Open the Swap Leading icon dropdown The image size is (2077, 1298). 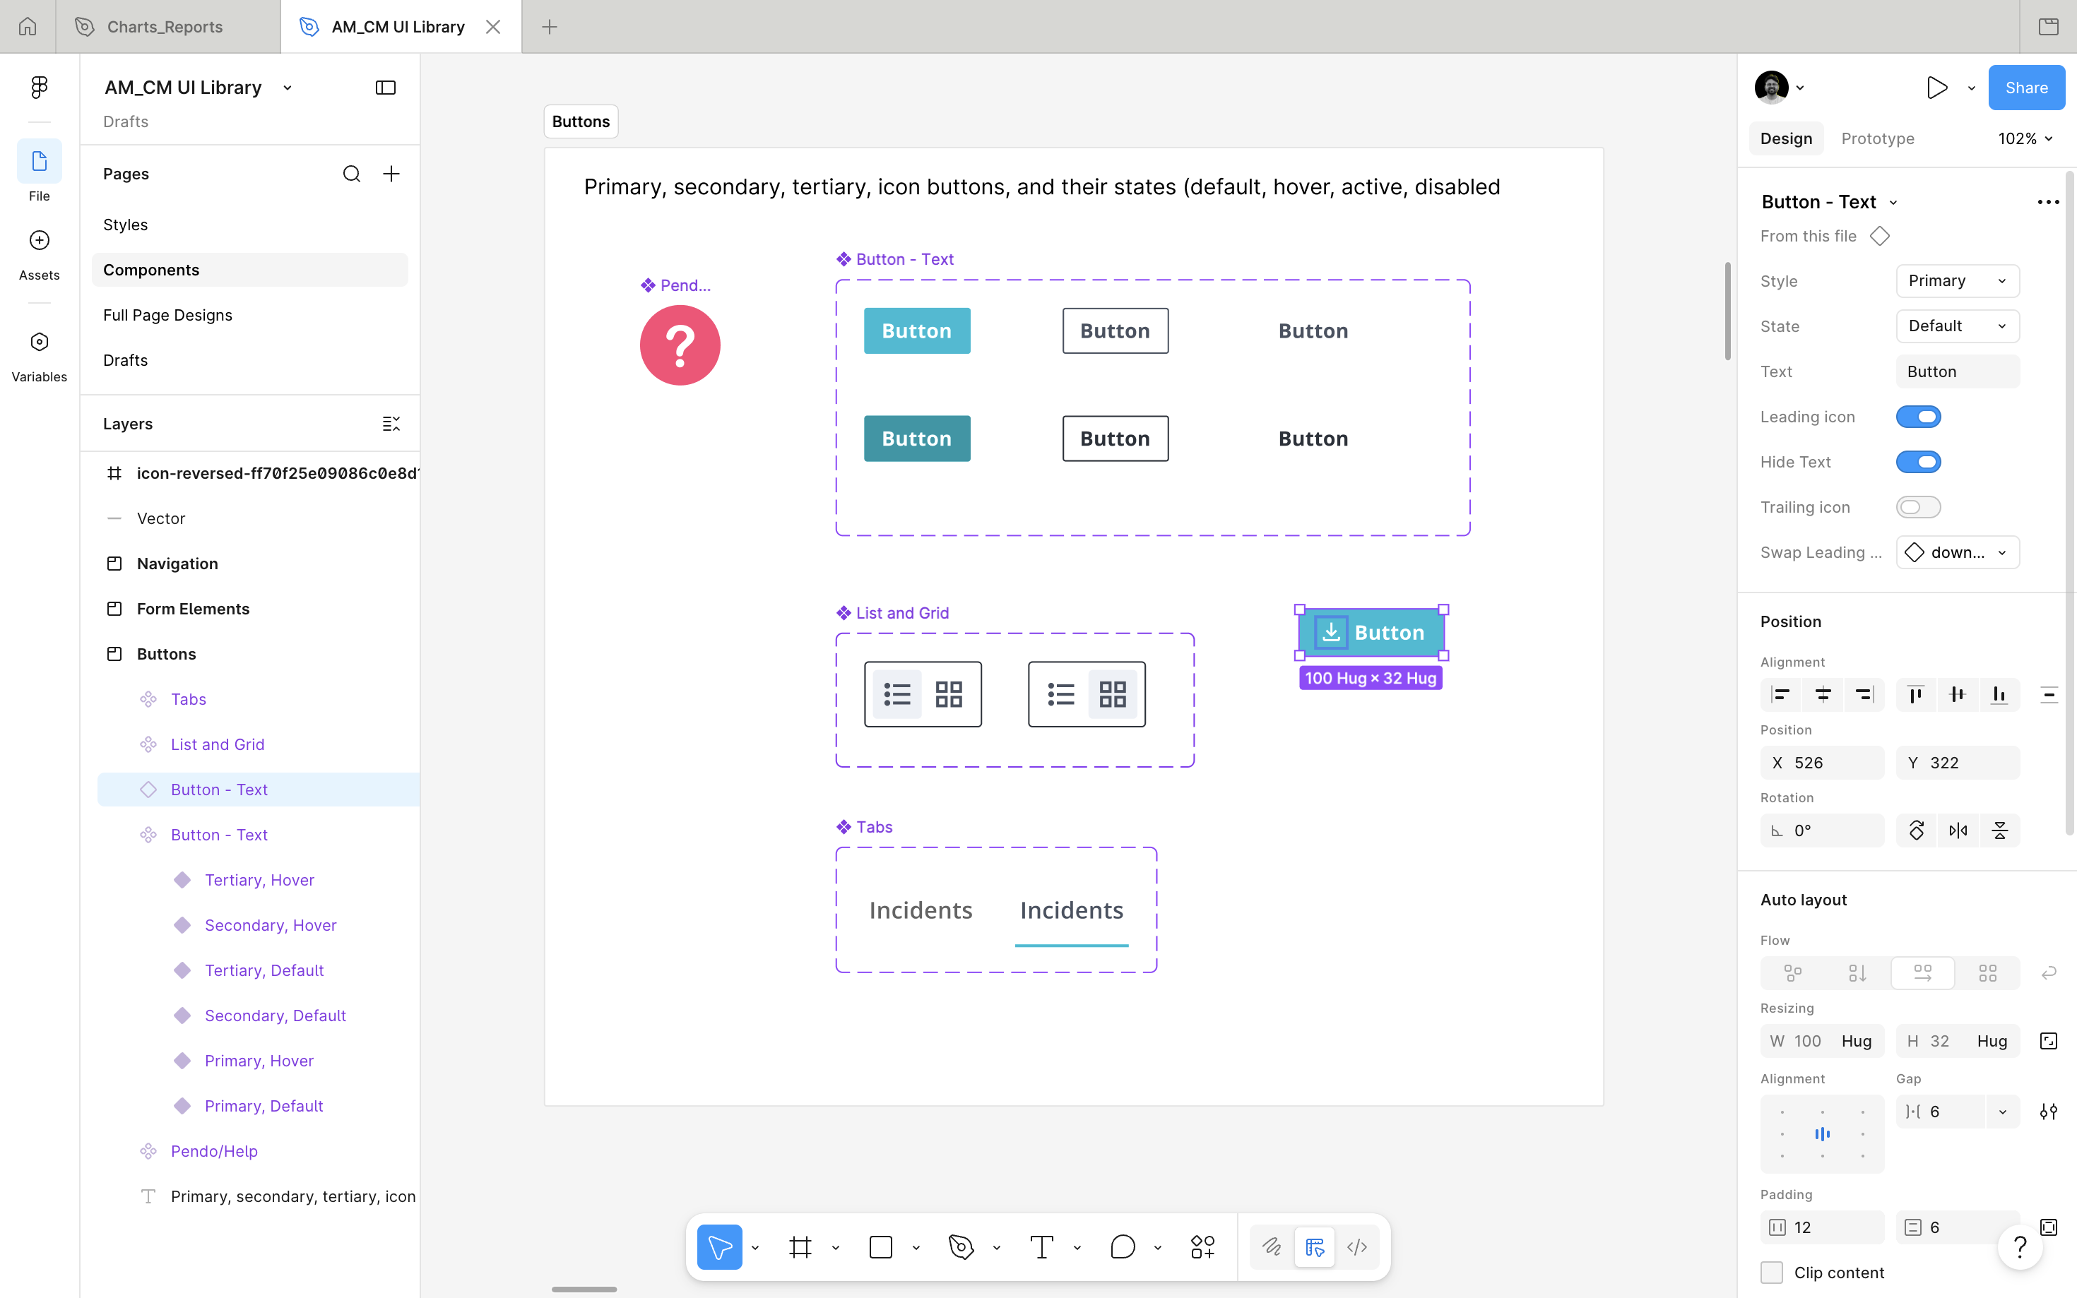tap(1958, 553)
